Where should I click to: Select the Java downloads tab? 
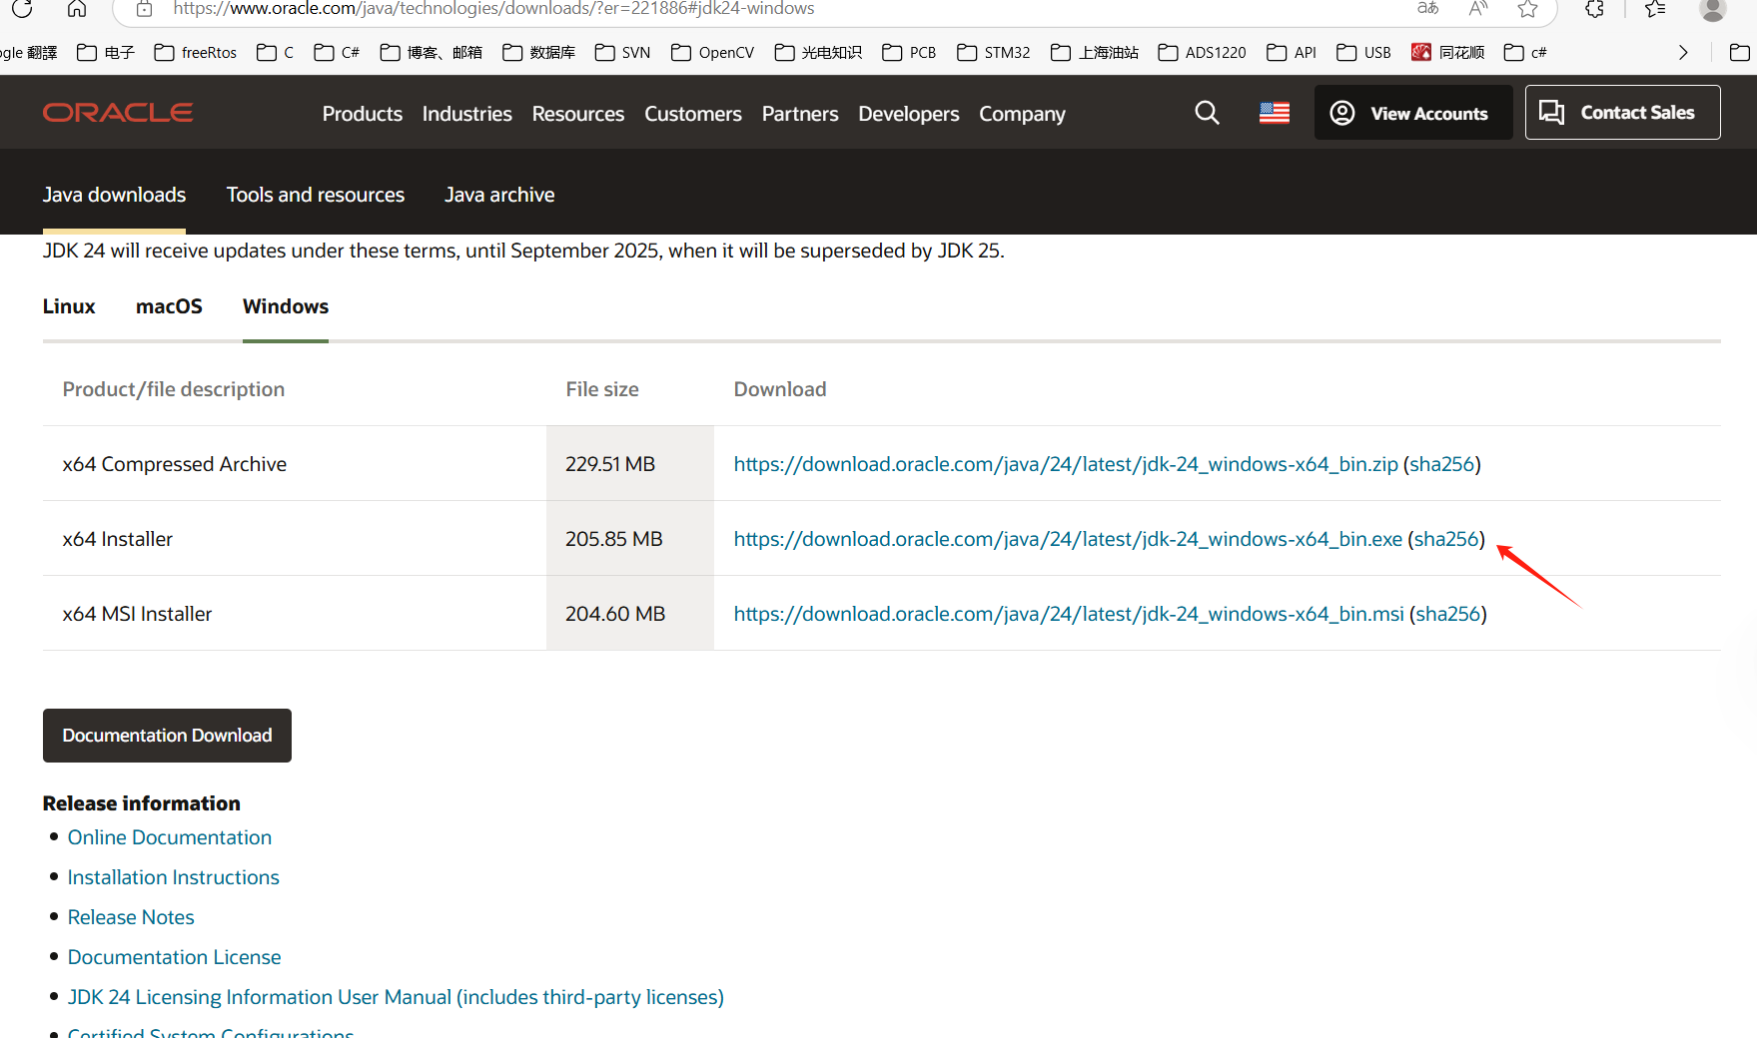coord(114,195)
